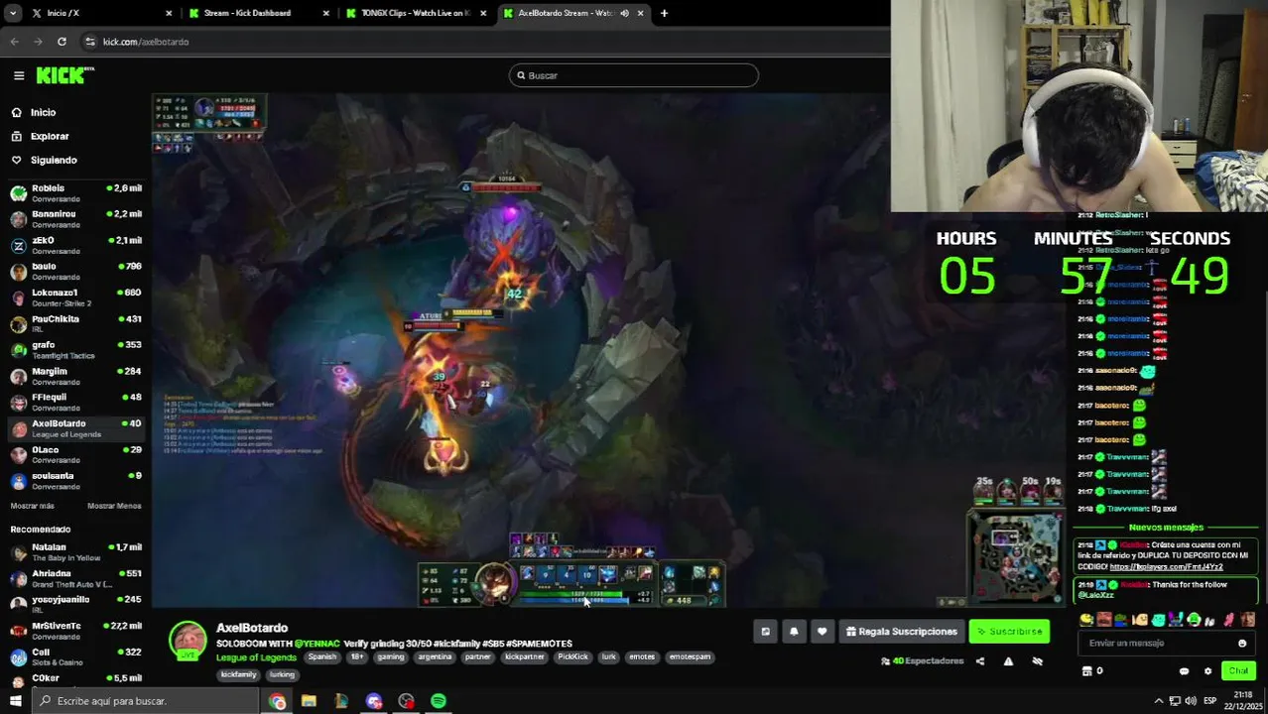Reload the current page
This screenshot has height=714, width=1268.
coord(62,42)
